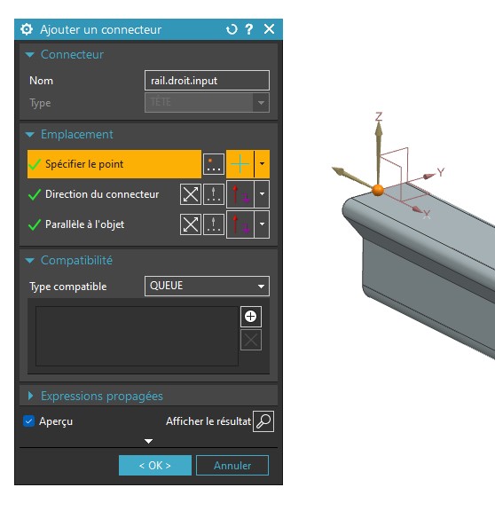Click in the Nom field rail.droit.input
Image resolution: width=495 pixels, height=511 pixels.
click(207, 80)
